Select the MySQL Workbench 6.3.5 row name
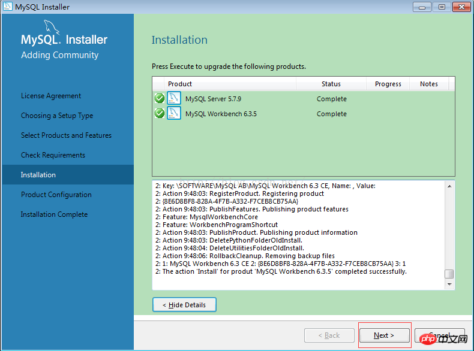 click(x=221, y=114)
